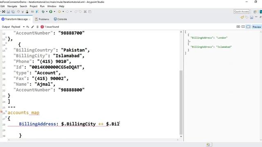Show the three-pane graphic view layout

[x=238, y=27]
